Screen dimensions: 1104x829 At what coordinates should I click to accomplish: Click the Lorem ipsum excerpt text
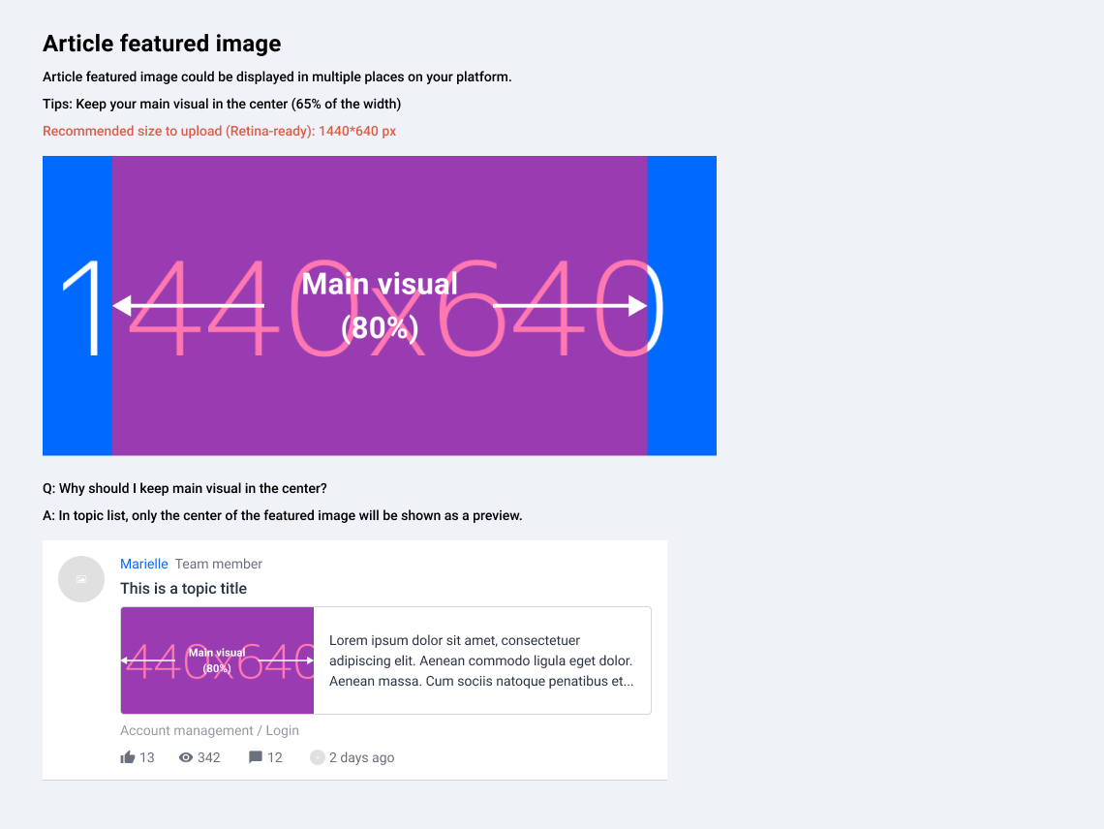(481, 660)
